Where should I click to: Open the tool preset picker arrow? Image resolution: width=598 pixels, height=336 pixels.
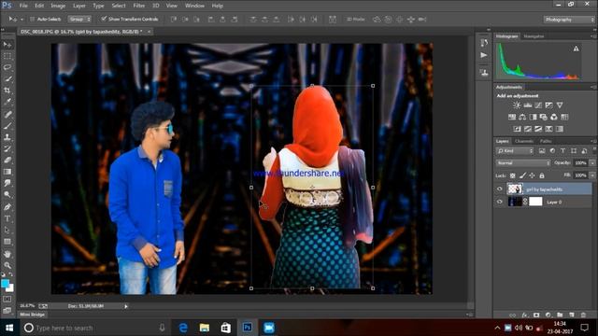coord(21,19)
